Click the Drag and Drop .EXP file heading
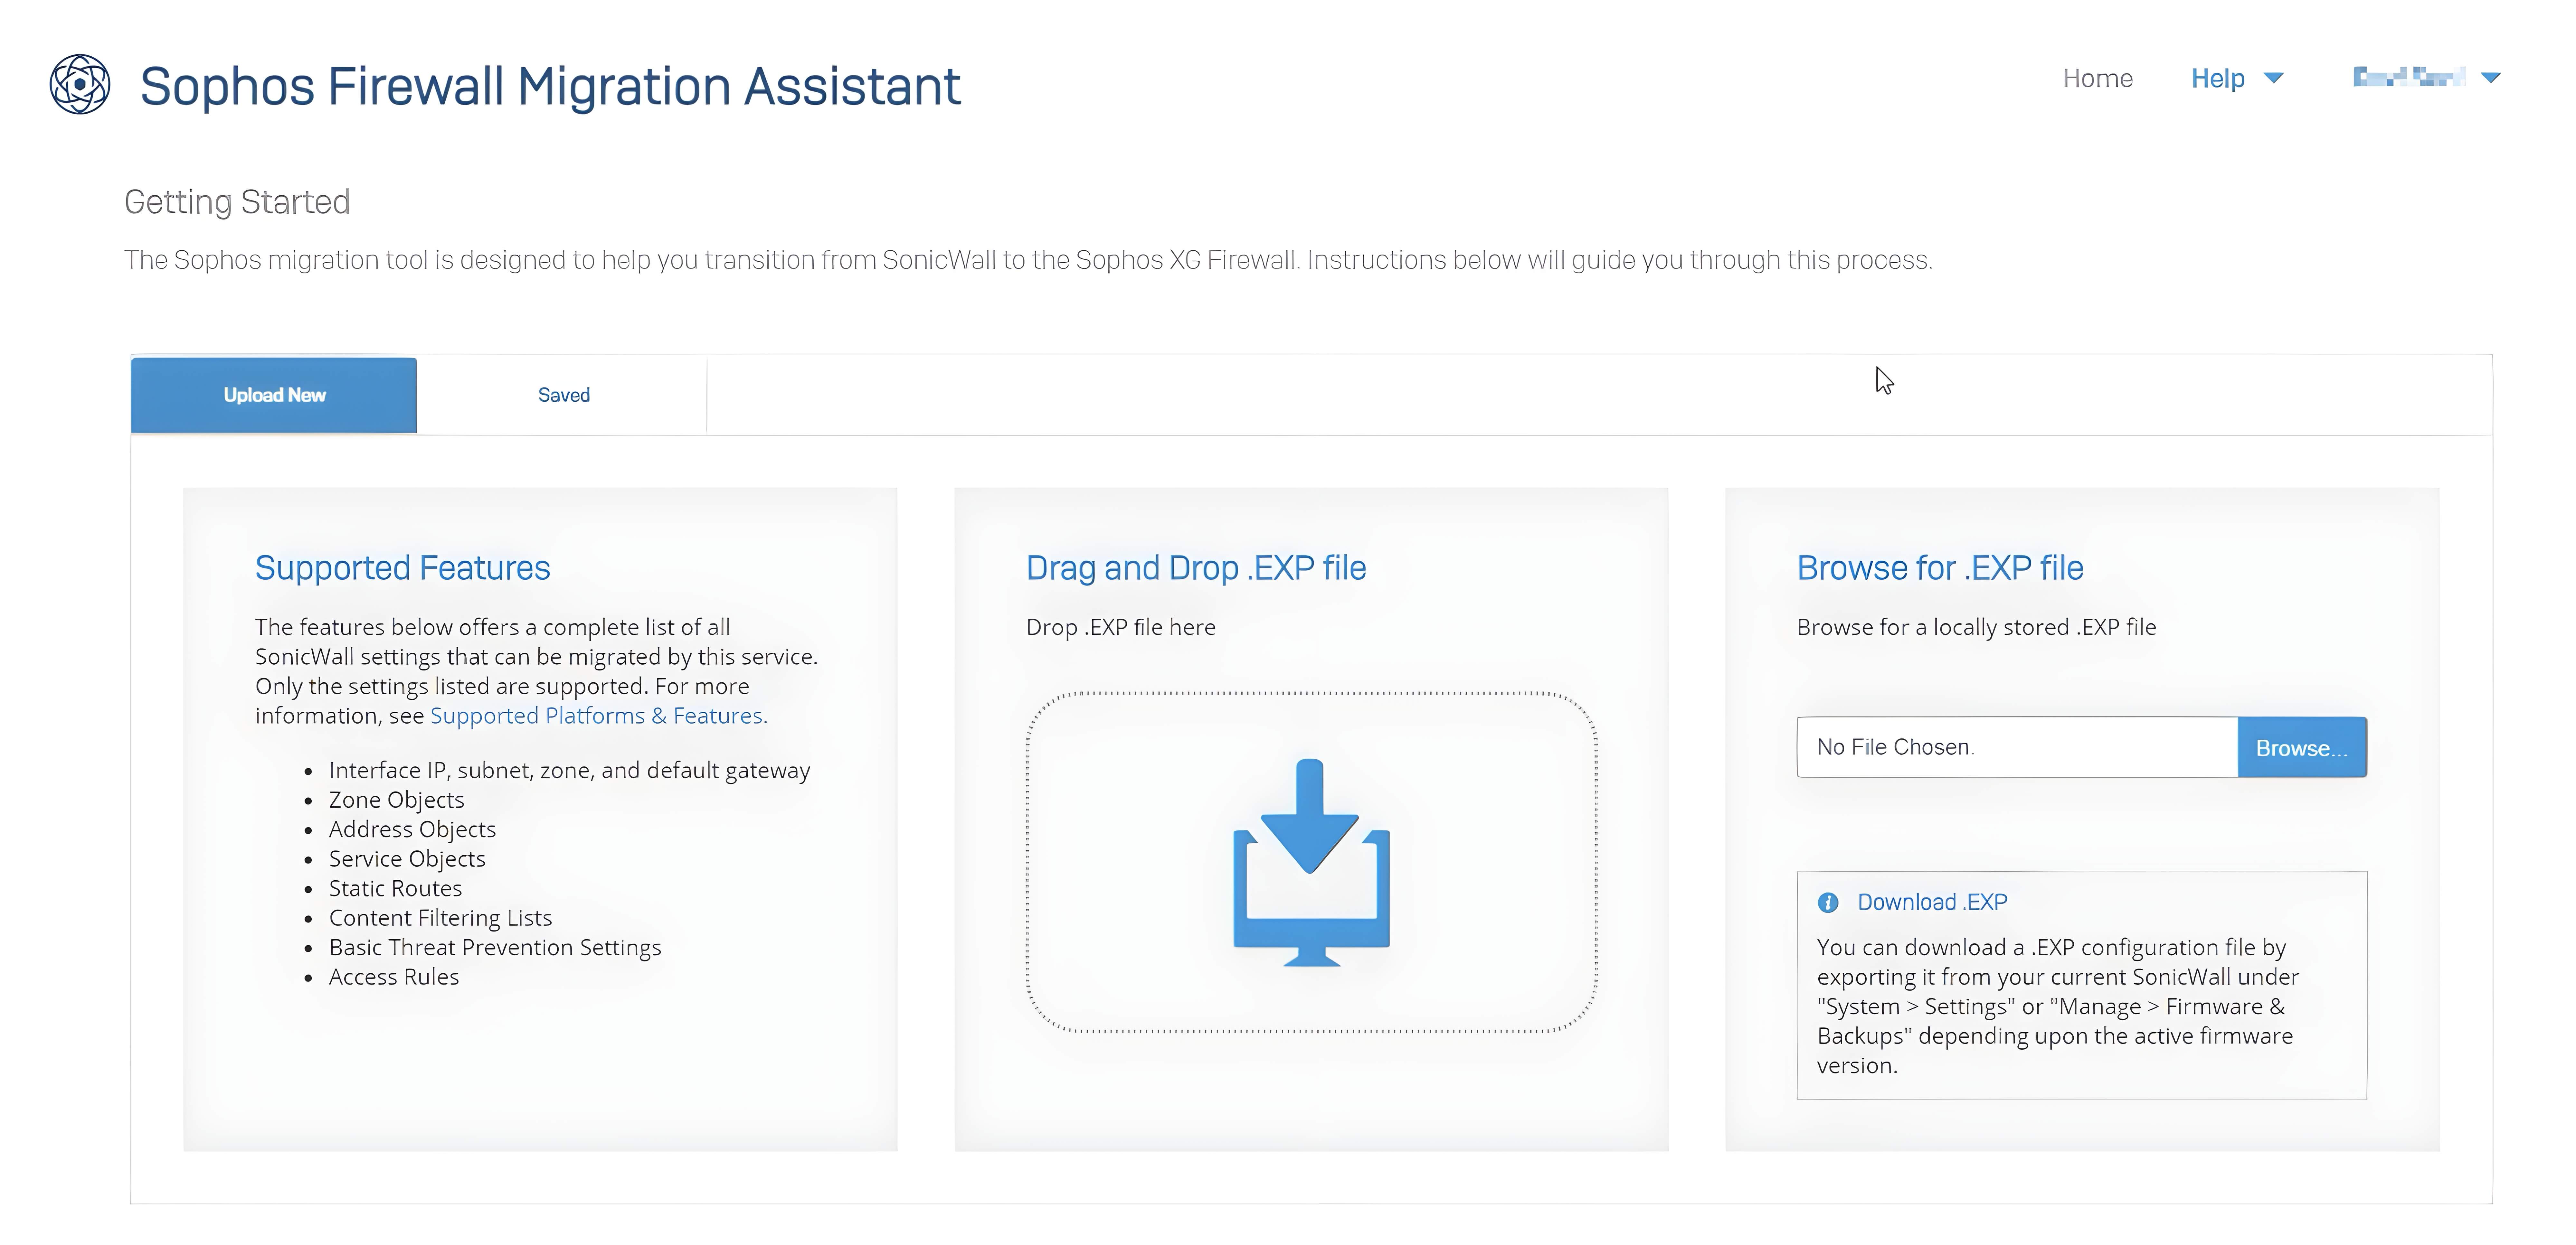Viewport: 2576px width, 1245px height. pyautogui.click(x=1195, y=568)
